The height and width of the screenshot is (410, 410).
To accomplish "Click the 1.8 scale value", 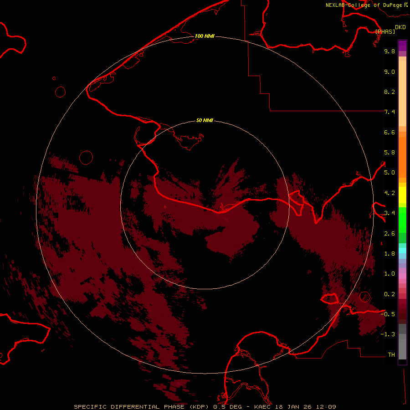I will tap(389, 254).
